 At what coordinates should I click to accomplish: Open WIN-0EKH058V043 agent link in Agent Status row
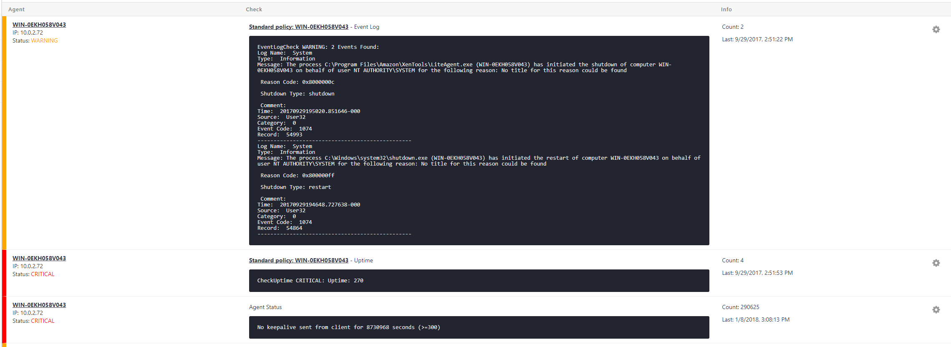click(x=39, y=305)
